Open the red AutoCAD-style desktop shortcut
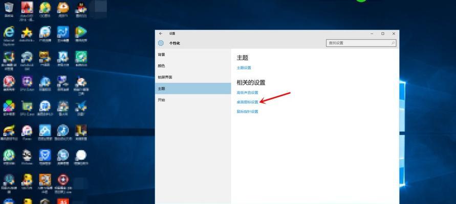Image resolution: width=456 pixels, height=204 pixels. pyautogui.click(x=27, y=7)
